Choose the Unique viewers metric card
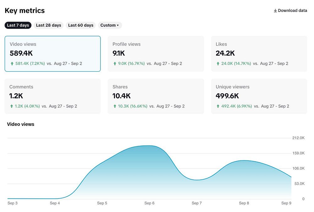 coord(259,96)
